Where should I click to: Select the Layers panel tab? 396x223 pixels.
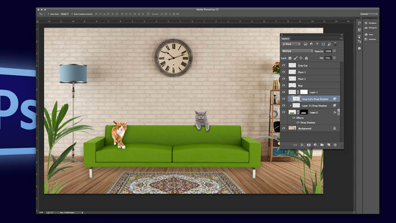(285, 38)
